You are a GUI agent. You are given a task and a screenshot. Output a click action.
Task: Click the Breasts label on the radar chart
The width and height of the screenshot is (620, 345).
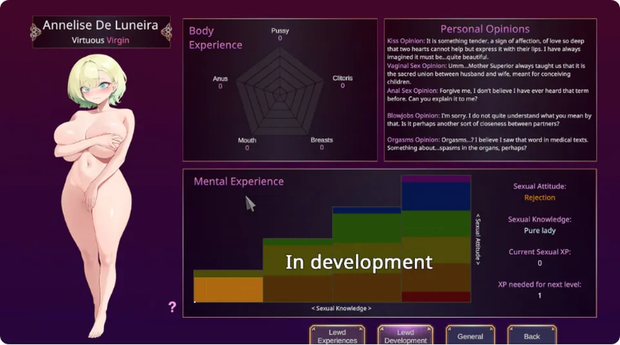[x=322, y=140]
